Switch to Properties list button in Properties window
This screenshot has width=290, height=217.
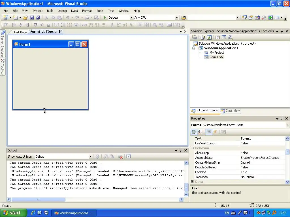pyautogui.click(x=209, y=132)
